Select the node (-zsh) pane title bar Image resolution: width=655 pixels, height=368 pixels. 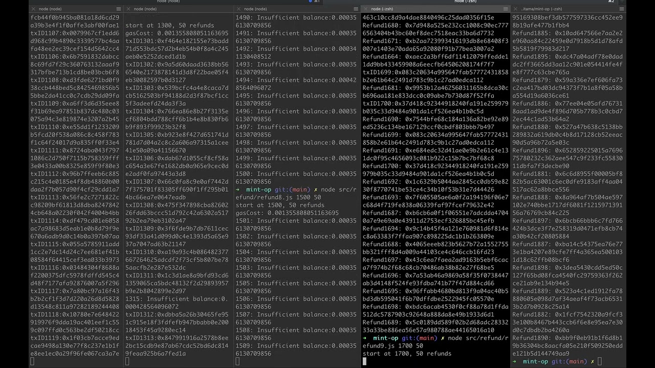435,9
